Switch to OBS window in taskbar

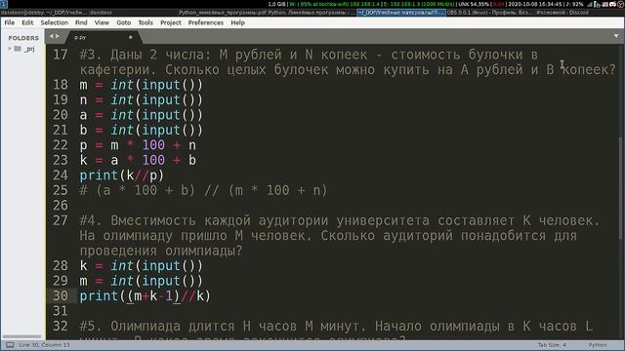489,13
